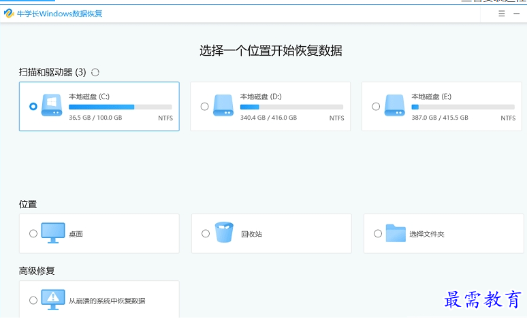
Task: Click the C: drive usage bar
Action: pyautogui.click(x=121, y=107)
